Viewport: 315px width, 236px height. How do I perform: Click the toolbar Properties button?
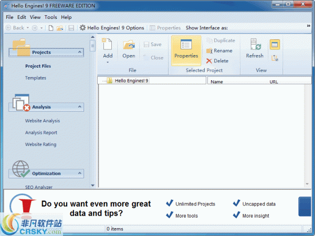pyautogui.click(x=165, y=28)
